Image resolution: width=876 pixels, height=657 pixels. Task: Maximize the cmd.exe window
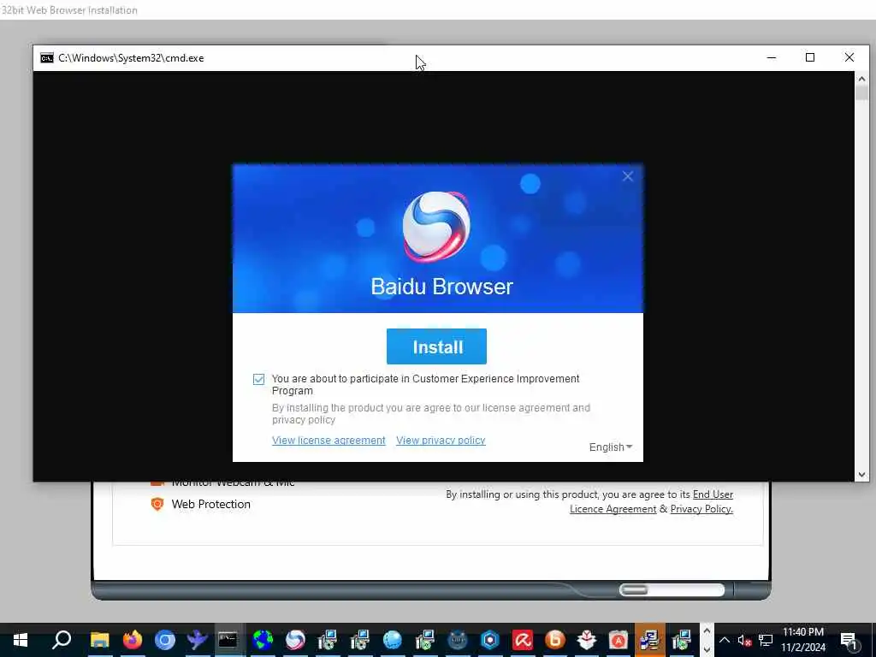(810, 57)
